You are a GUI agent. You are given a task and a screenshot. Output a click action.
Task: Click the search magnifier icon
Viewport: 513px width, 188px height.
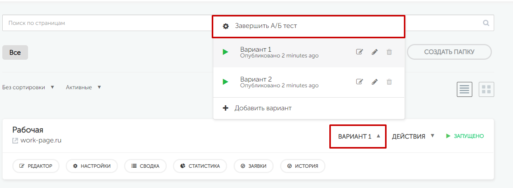(486, 23)
